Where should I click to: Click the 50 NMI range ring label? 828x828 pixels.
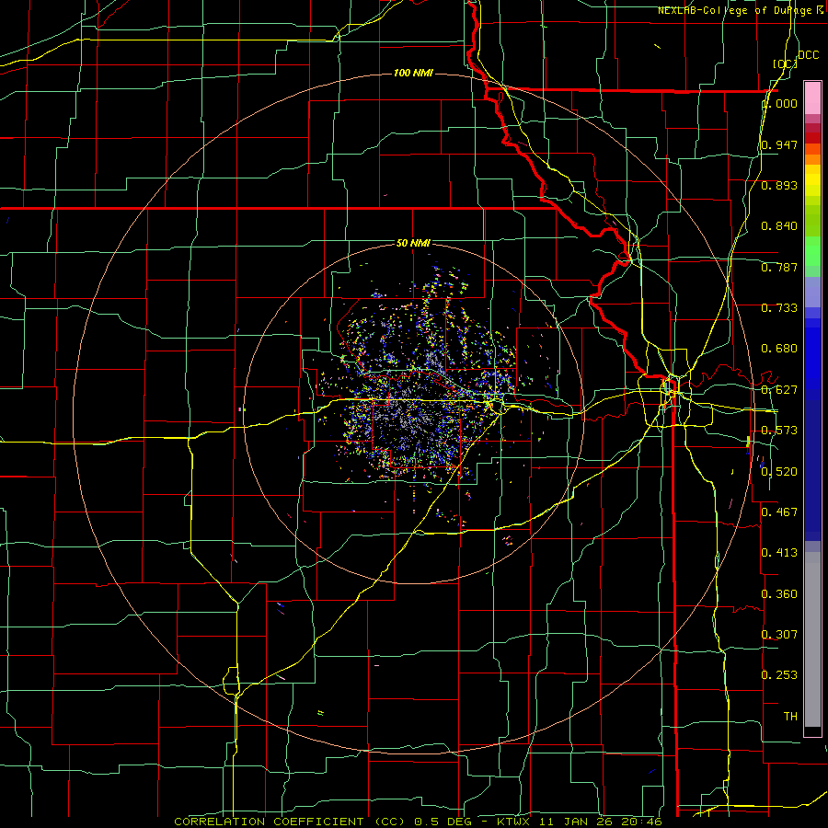point(413,244)
